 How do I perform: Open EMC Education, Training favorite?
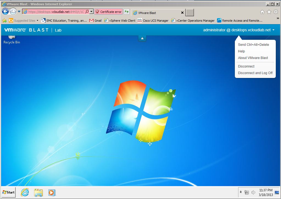(64, 21)
